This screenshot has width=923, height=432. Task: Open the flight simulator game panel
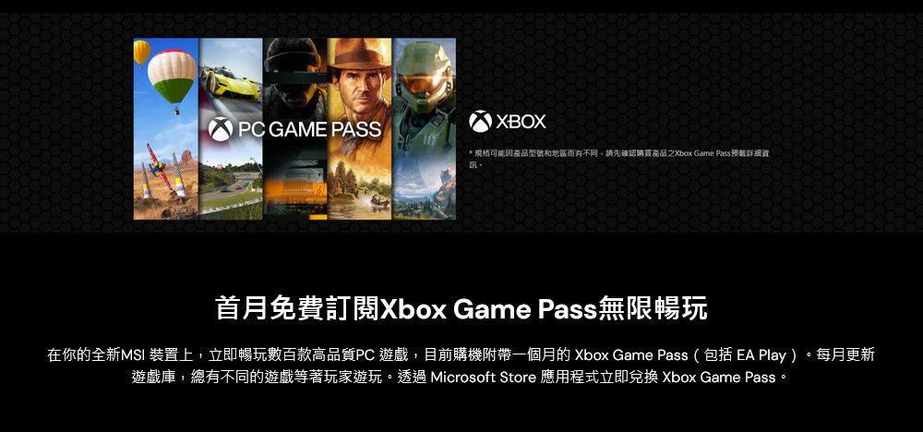(x=166, y=129)
